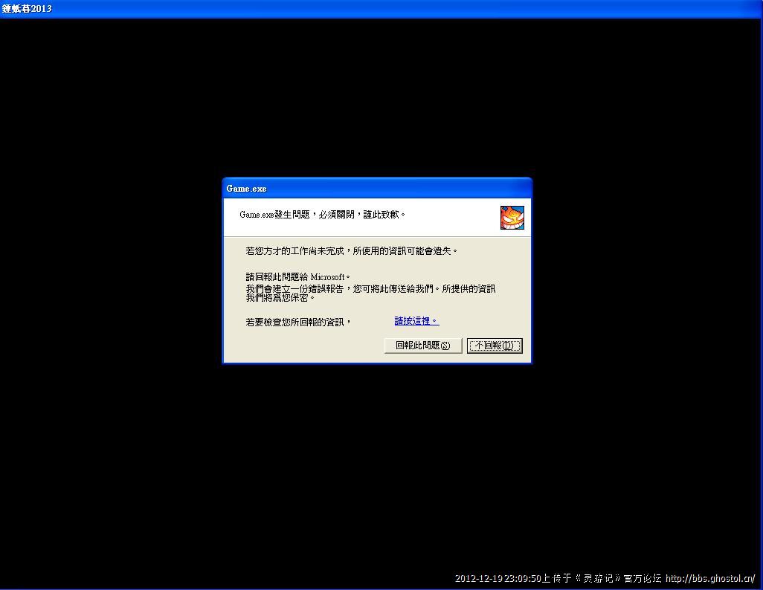Click the http://bbs.ghostol.cn/ watermark URL
Screen dimensions: 763x590
pos(710,579)
